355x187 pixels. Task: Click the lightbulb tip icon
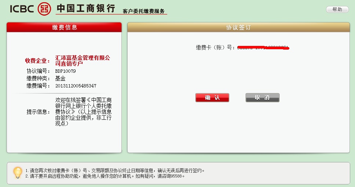click(17, 172)
